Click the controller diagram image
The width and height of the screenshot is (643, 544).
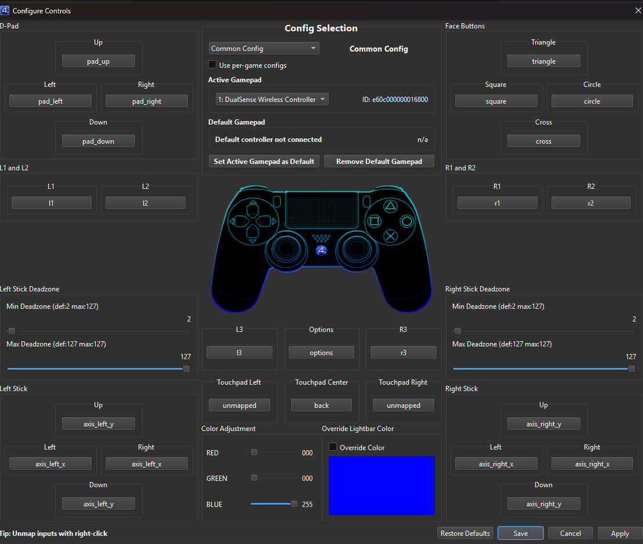321,249
